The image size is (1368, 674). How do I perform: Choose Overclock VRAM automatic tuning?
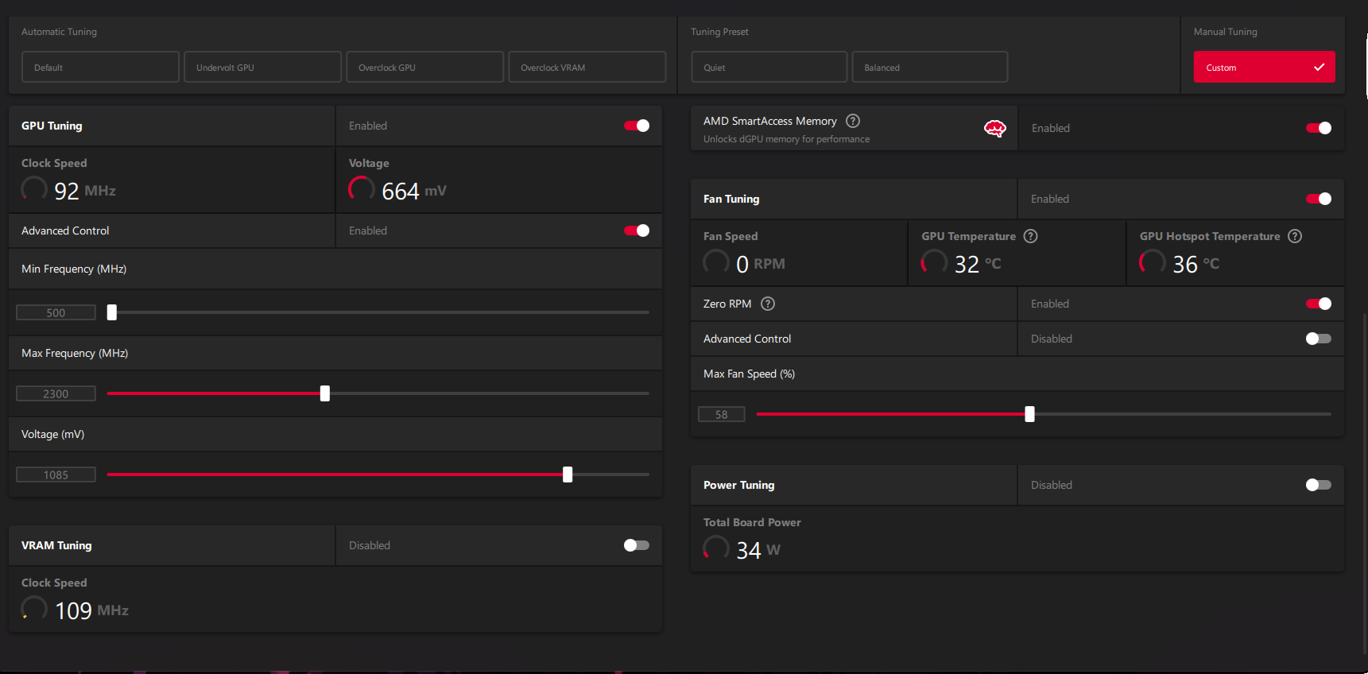pos(587,67)
